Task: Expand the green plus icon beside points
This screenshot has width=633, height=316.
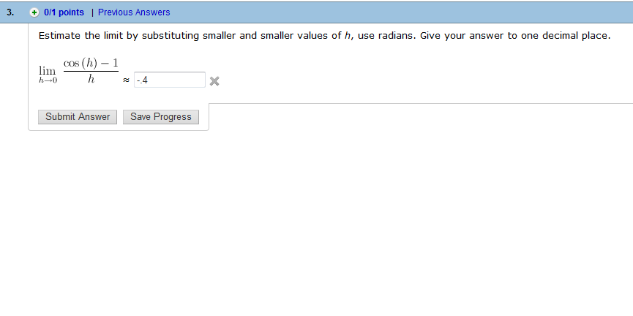Action: pyautogui.click(x=34, y=12)
